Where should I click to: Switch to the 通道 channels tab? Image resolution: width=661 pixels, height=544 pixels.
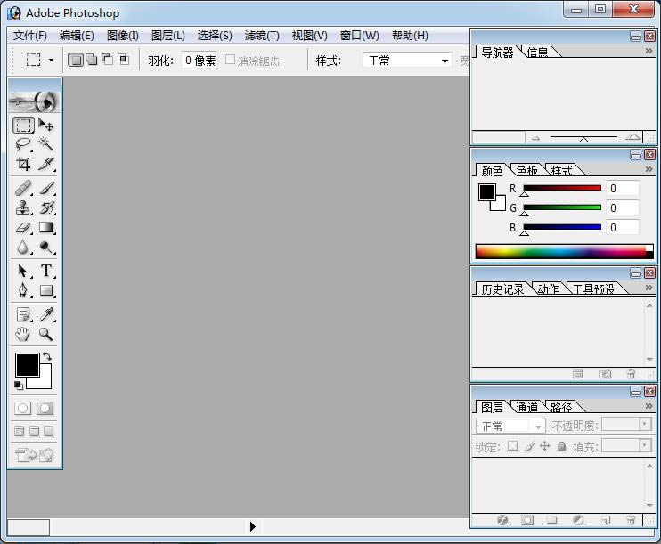click(527, 408)
